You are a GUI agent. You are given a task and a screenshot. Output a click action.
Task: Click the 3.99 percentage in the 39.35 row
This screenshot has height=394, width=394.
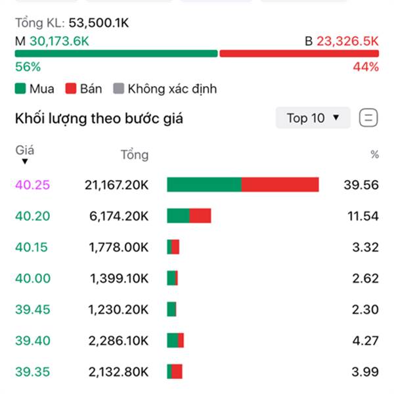pyautogui.click(x=365, y=372)
